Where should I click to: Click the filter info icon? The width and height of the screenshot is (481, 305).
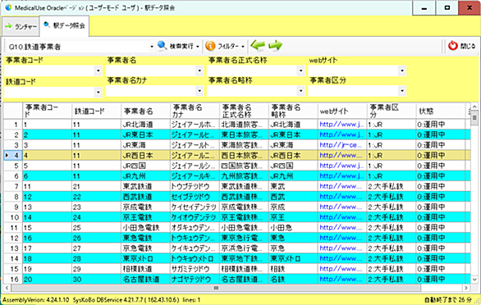(x=210, y=46)
